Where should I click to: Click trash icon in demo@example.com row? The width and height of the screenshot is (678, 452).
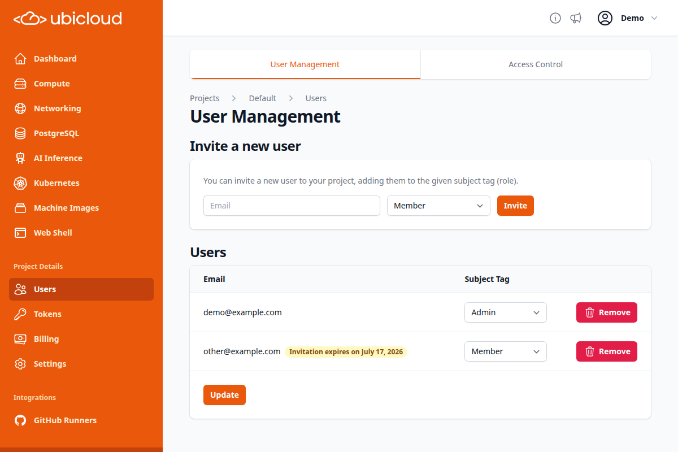[x=590, y=312]
